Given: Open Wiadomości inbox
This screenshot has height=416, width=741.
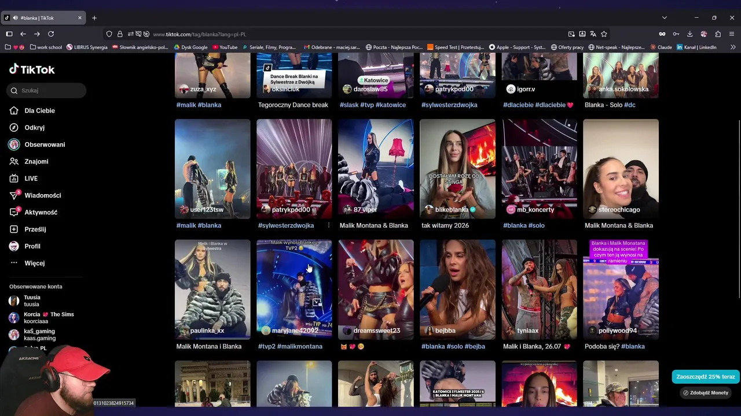Looking at the screenshot, I should coord(42,195).
